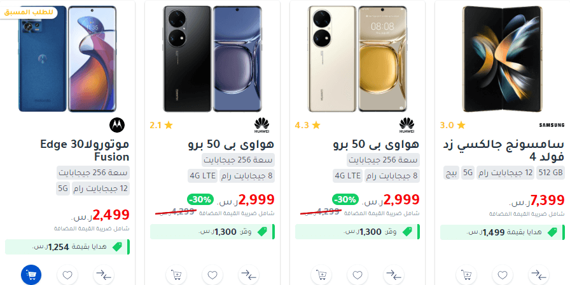Favorite the black Huawei P50 Pro
This screenshot has width=570, height=285.
(212, 275)
